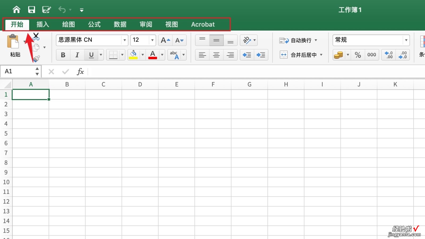
Task: Cut selection with the scissors icon
Action: [x=36, y=36]
